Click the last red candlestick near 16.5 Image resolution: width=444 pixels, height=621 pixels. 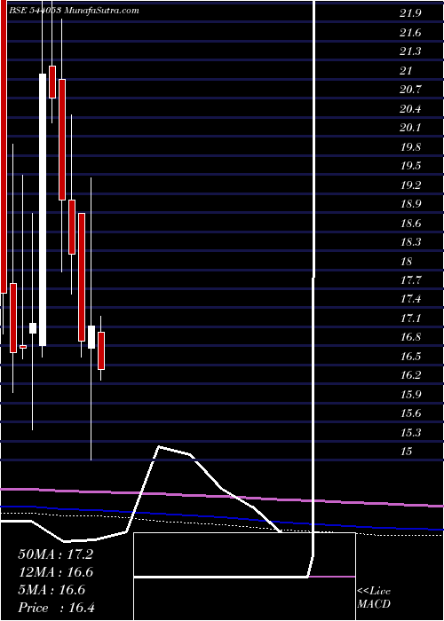(101, 351)
